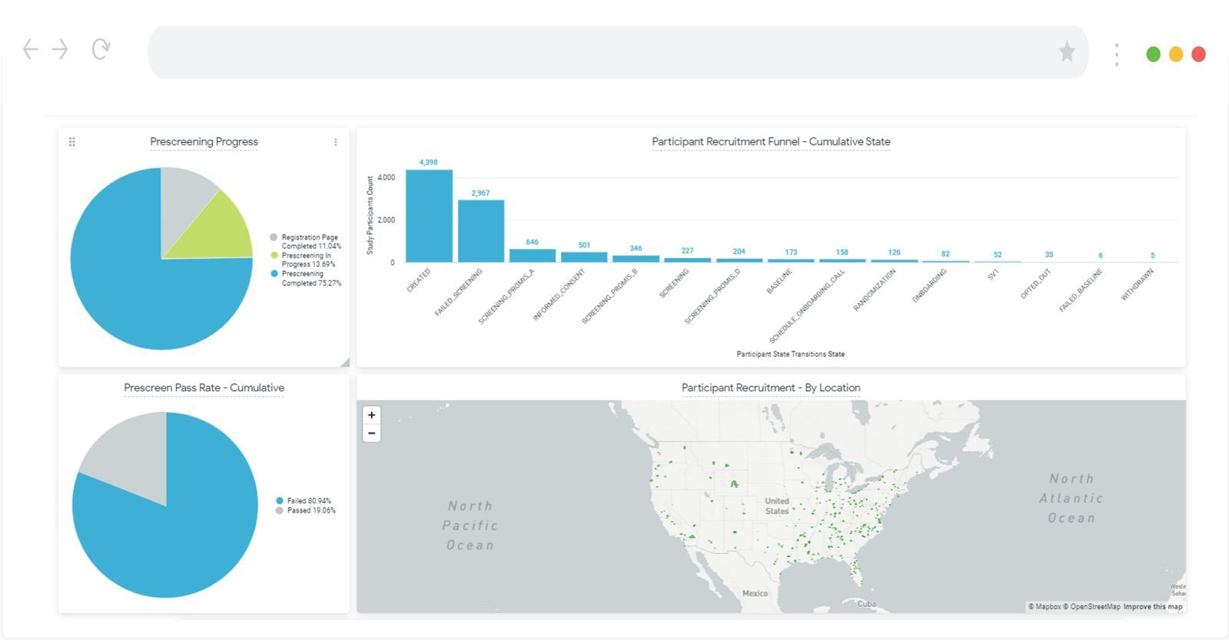Click the browser forward arrow
This screenshot has width=1229, height=640.
61,50
